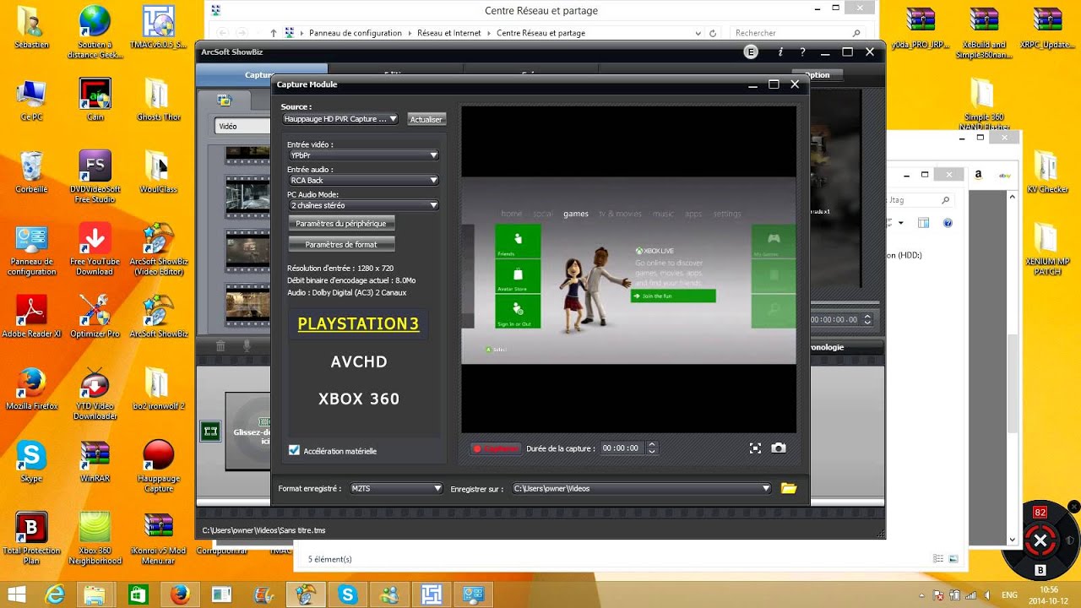
Task: Select the PLAYSTATION3 preset
Action: pos(358,324)
